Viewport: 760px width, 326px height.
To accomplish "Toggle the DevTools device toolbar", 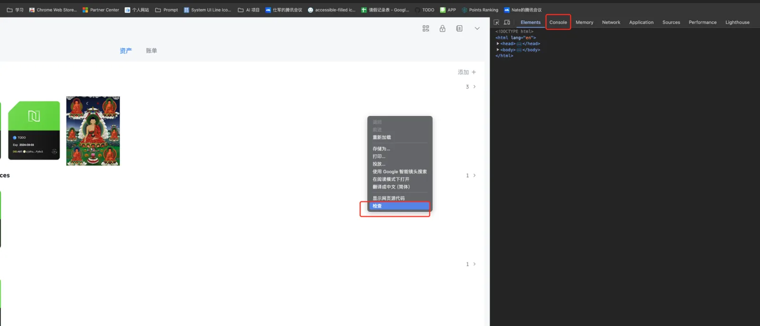I will pos(507,22).
